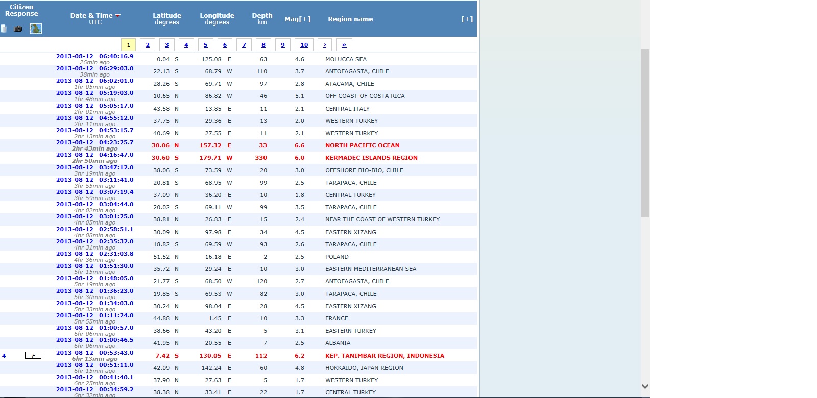Go to page 3
Viewport: 817px width, 398px height.
(x=167, y=45)
